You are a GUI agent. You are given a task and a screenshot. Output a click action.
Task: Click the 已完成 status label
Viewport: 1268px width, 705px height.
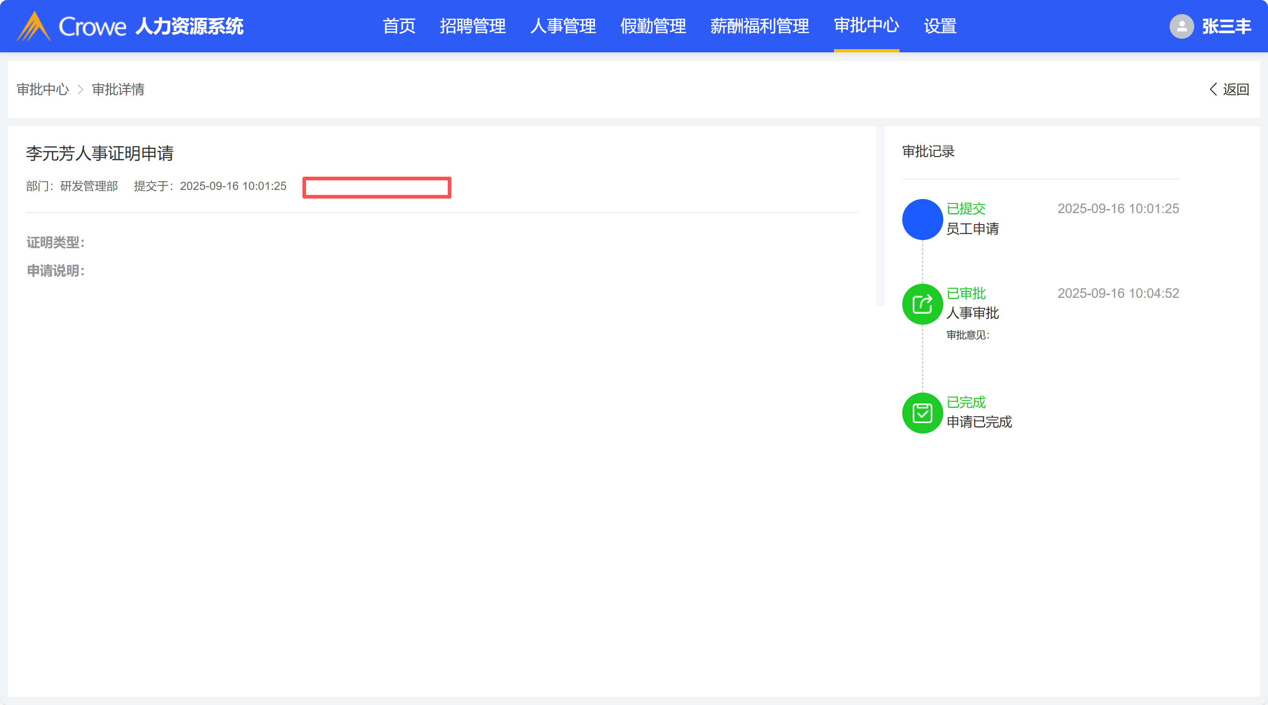(966, 402)
